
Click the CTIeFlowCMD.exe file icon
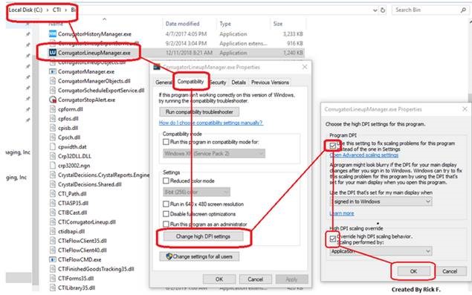pos(53,259)
